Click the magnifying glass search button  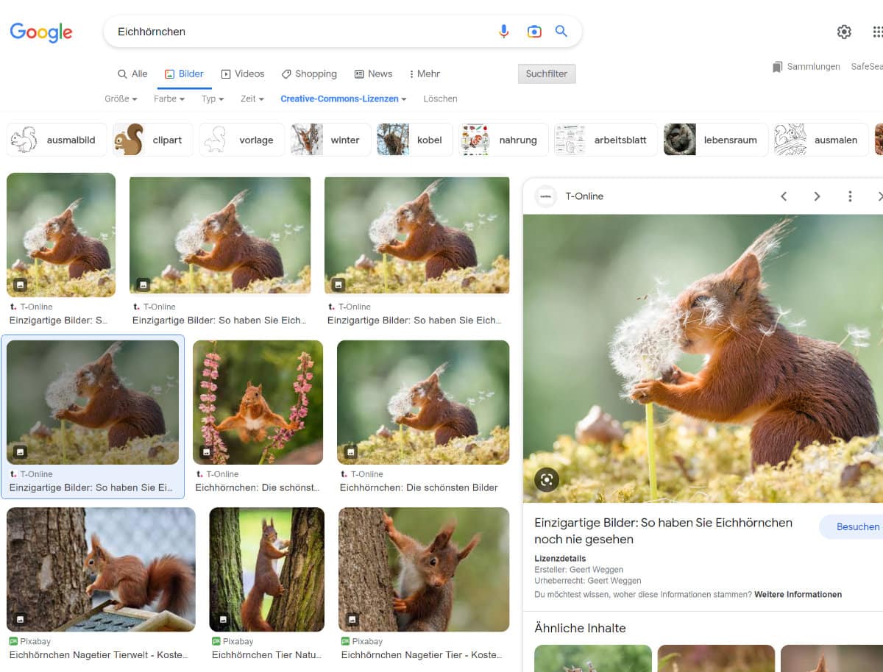pos(561,32)
